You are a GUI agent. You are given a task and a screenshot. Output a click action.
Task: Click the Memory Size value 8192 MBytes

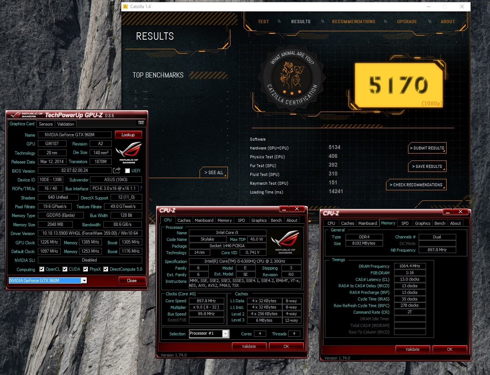click(x=364, y=243)
